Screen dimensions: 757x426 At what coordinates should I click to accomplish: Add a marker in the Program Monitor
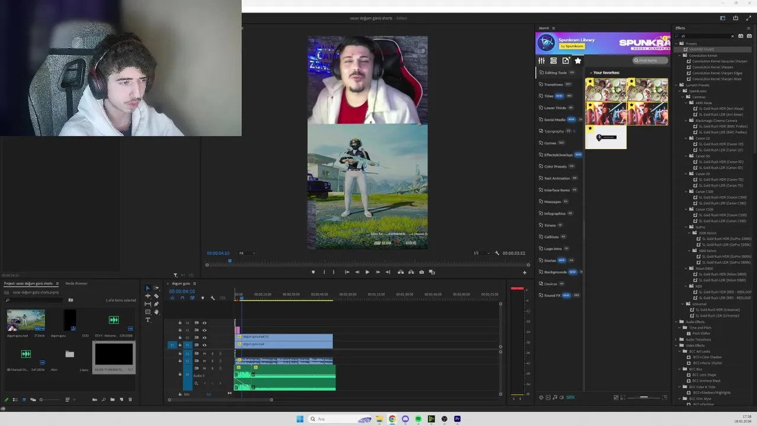pyautogui.click(x=313, y=272)
